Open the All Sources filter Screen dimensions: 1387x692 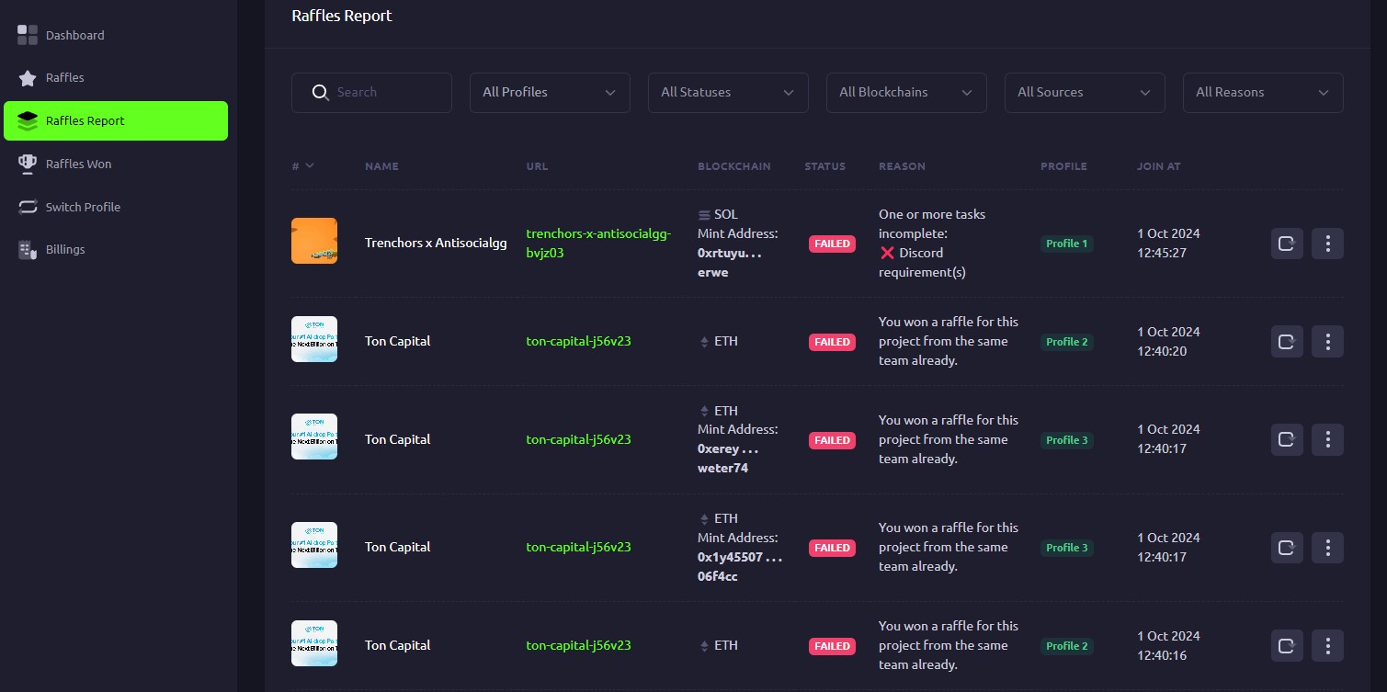click(x=1085, y=93)
